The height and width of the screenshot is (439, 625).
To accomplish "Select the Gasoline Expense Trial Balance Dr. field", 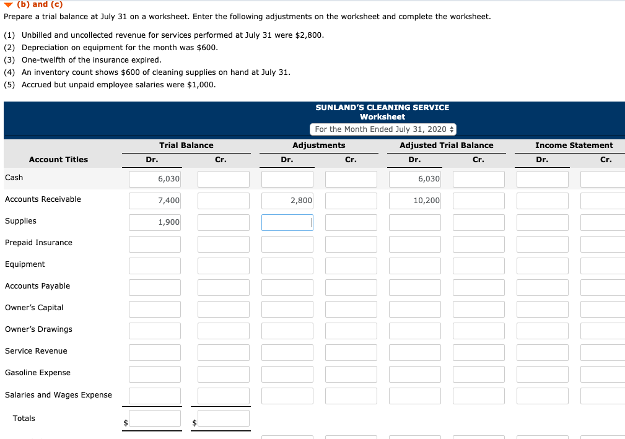I will pos(154,373).
